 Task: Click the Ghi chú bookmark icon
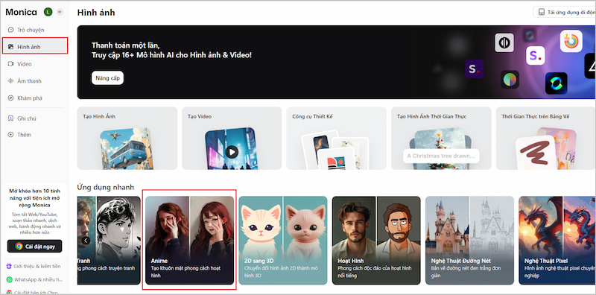[x=10, y=118]
